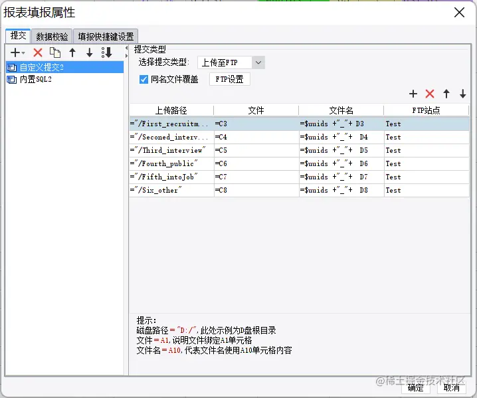
Task: Select 自定义提交2 in the list
Action: [x=65, y=67]
